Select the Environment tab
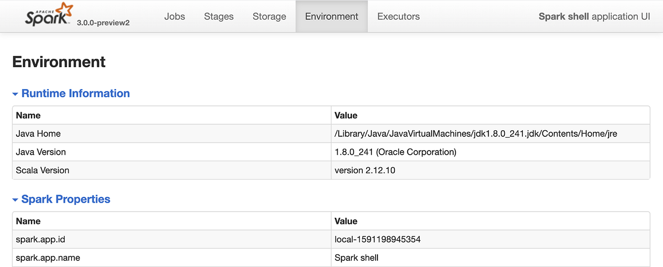The height and width of the screenshot is (267, 663). 331,17
